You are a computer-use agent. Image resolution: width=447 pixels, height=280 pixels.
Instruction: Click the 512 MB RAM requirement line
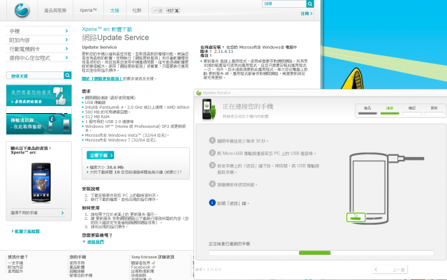97,117
